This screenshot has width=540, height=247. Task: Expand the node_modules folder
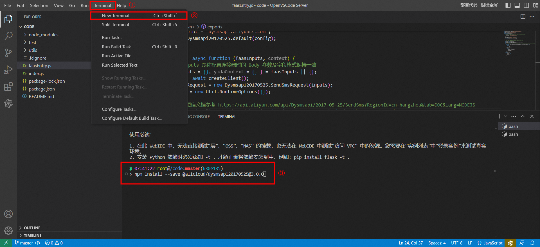(54, 35)
